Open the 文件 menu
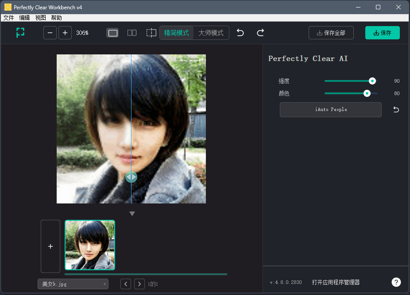 8,18
